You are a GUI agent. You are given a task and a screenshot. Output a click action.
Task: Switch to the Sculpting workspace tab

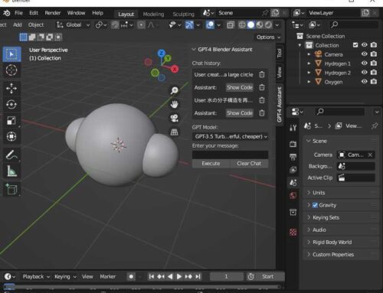tap(183, 15)
